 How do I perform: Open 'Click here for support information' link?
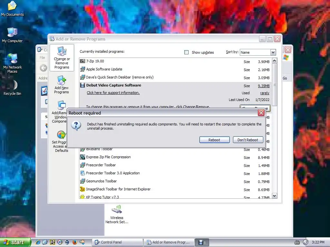pyautogui.click(x=113, y=93)
